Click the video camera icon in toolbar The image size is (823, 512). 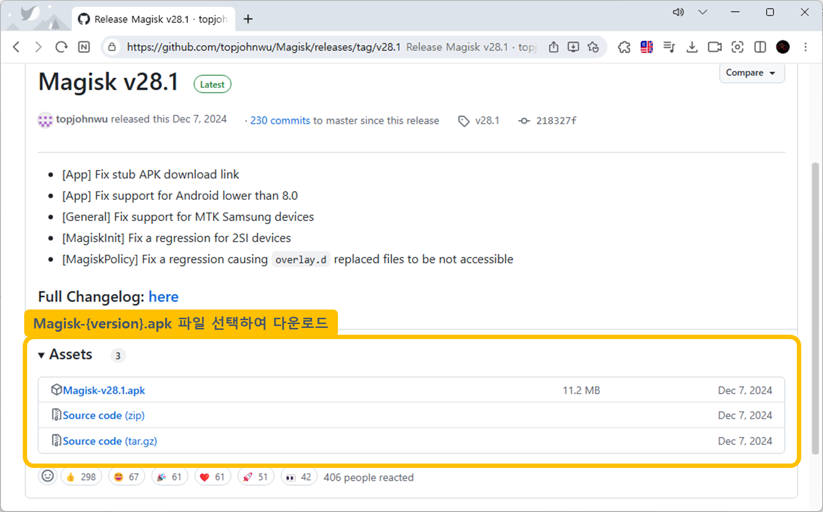tap(715, 47)
